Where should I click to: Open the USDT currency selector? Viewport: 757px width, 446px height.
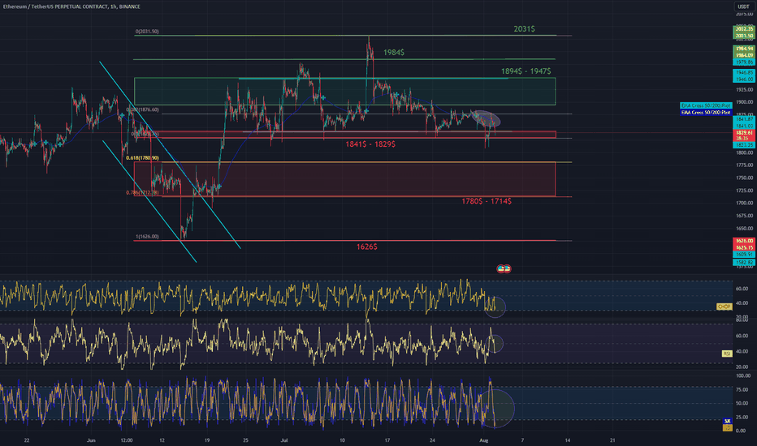743,6
